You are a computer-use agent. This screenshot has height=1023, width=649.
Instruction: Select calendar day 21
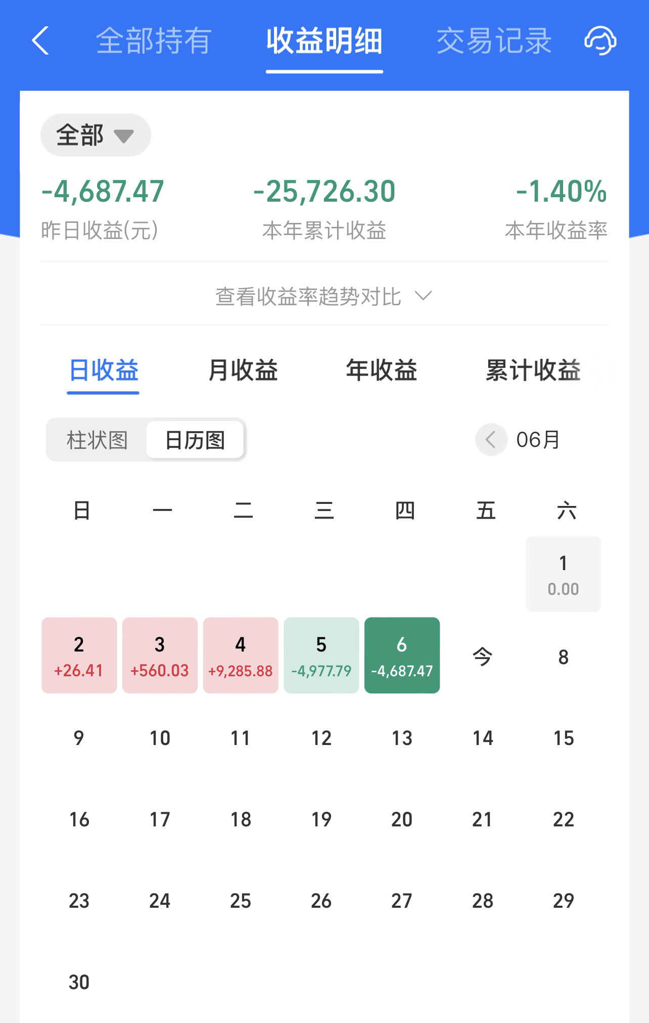[x=483, y=819]
